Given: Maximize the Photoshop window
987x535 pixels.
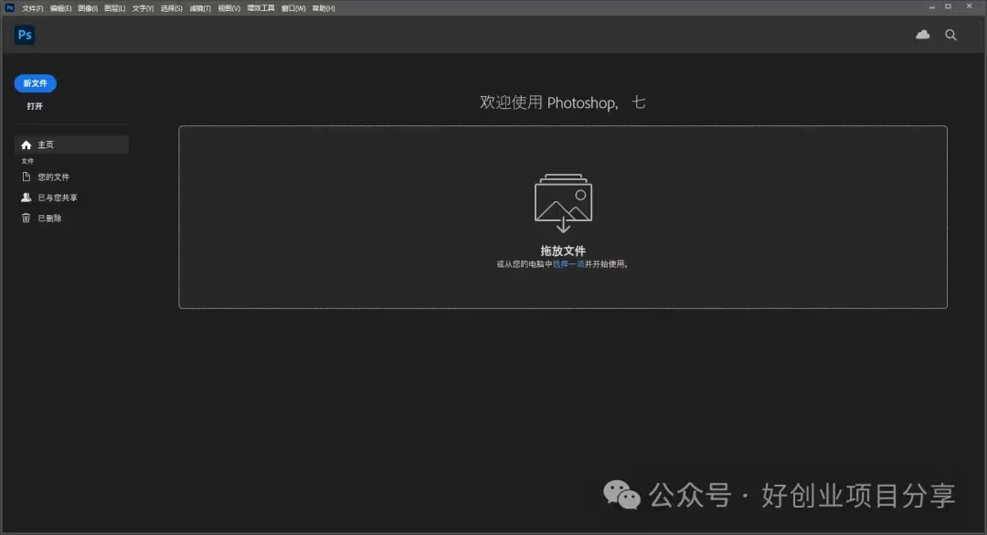Looking at the screenshot, I should (x=948, y=7).
